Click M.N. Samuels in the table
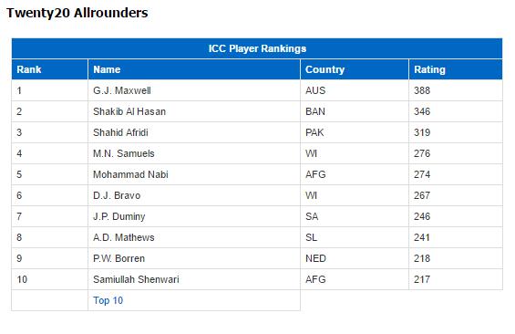The height and width of the screenshot is (334, 515). pos(123,153)
